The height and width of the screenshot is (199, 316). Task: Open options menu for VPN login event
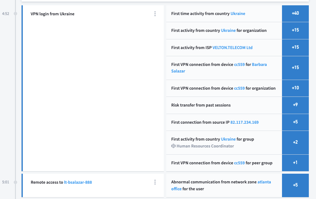[x=155, y=14]
